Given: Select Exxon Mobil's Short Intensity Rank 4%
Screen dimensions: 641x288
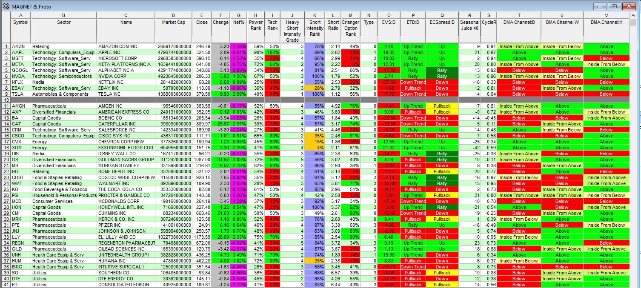Looking at the screenshot, I should click(x=315, y=148).
